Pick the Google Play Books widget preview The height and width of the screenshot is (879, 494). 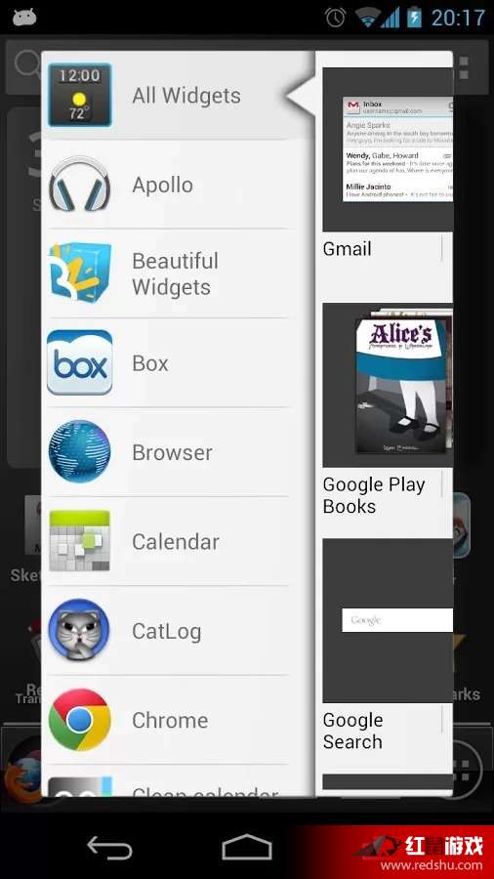click(388, 385)
